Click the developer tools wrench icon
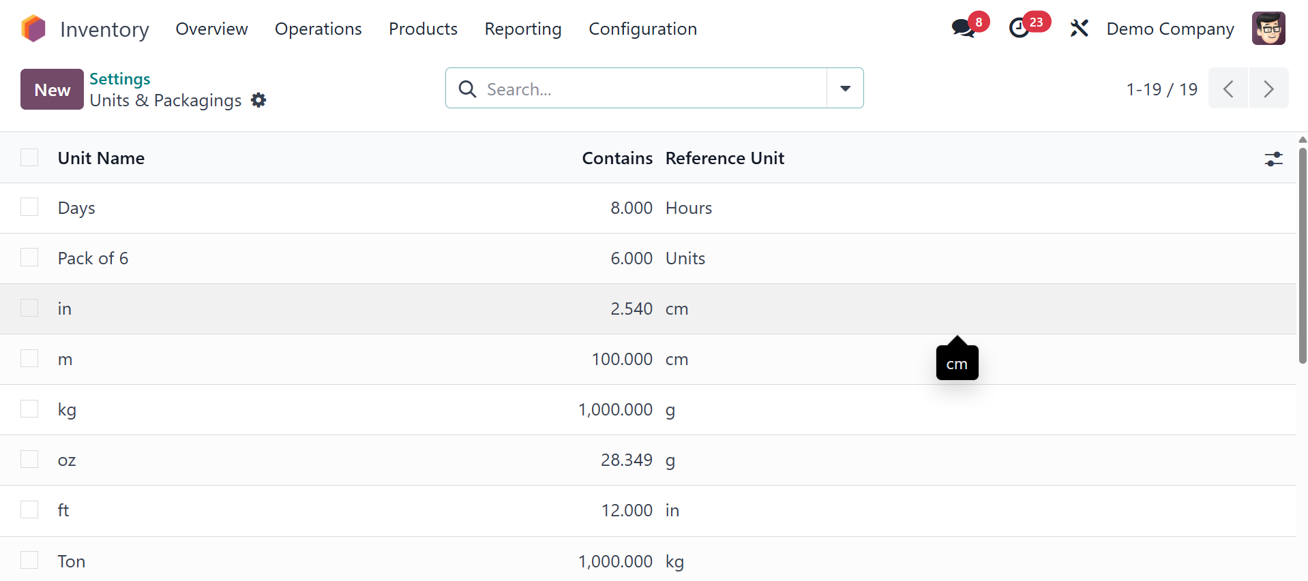Viewport: 1308px width, 581px height. 1079,29
